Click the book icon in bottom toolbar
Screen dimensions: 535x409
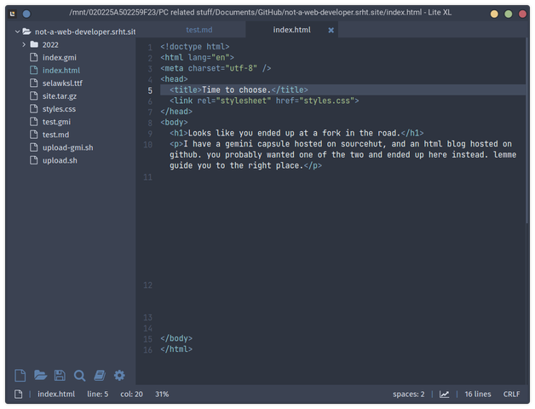[100, 376]
